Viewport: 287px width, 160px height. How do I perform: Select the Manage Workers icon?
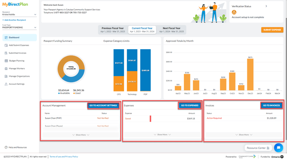tap(6, 69)
